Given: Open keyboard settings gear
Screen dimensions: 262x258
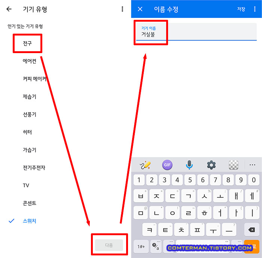Looking at the screenshot, I should [x=211, y=165].
